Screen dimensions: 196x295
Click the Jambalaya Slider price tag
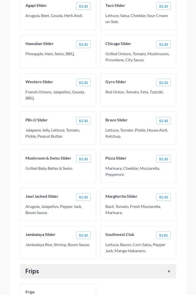pyautogui.click(x=83, y=235)
